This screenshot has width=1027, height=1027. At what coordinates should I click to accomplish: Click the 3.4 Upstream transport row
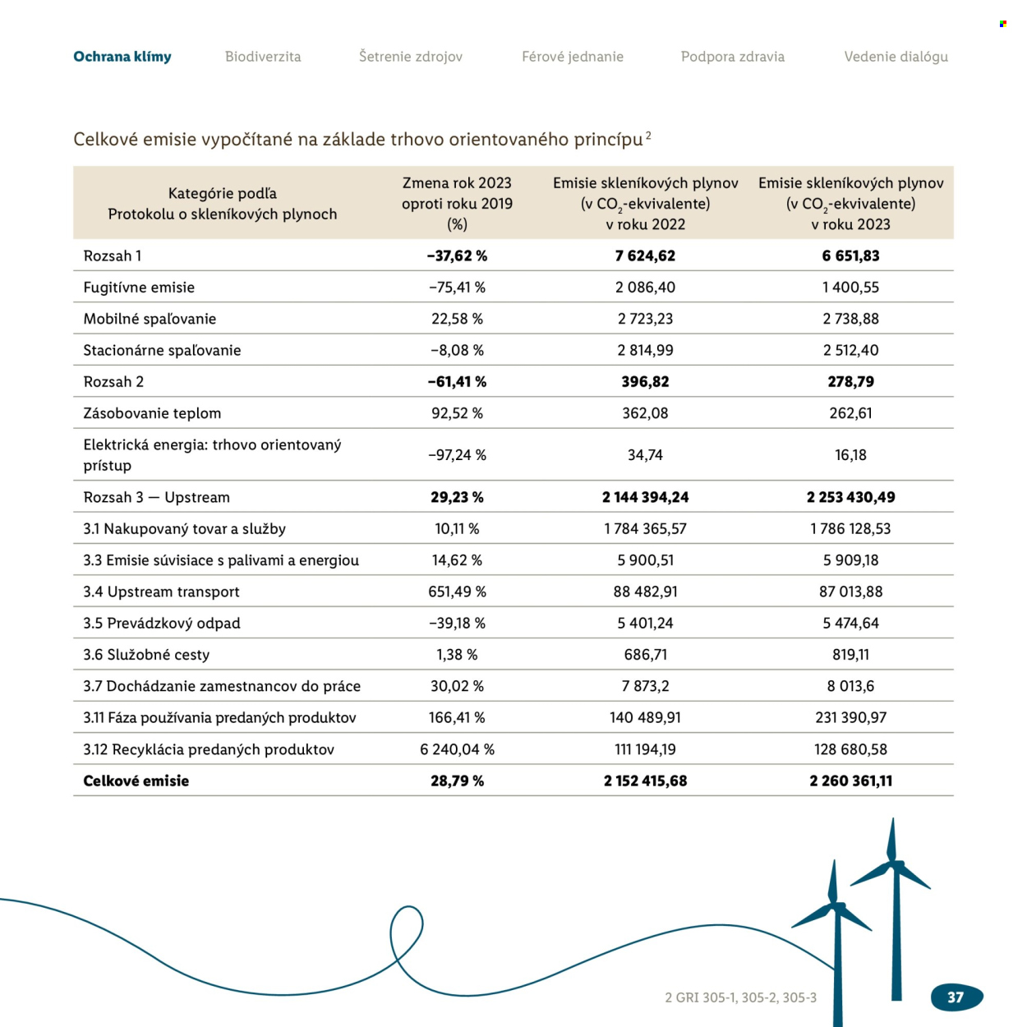pos(513,592)
